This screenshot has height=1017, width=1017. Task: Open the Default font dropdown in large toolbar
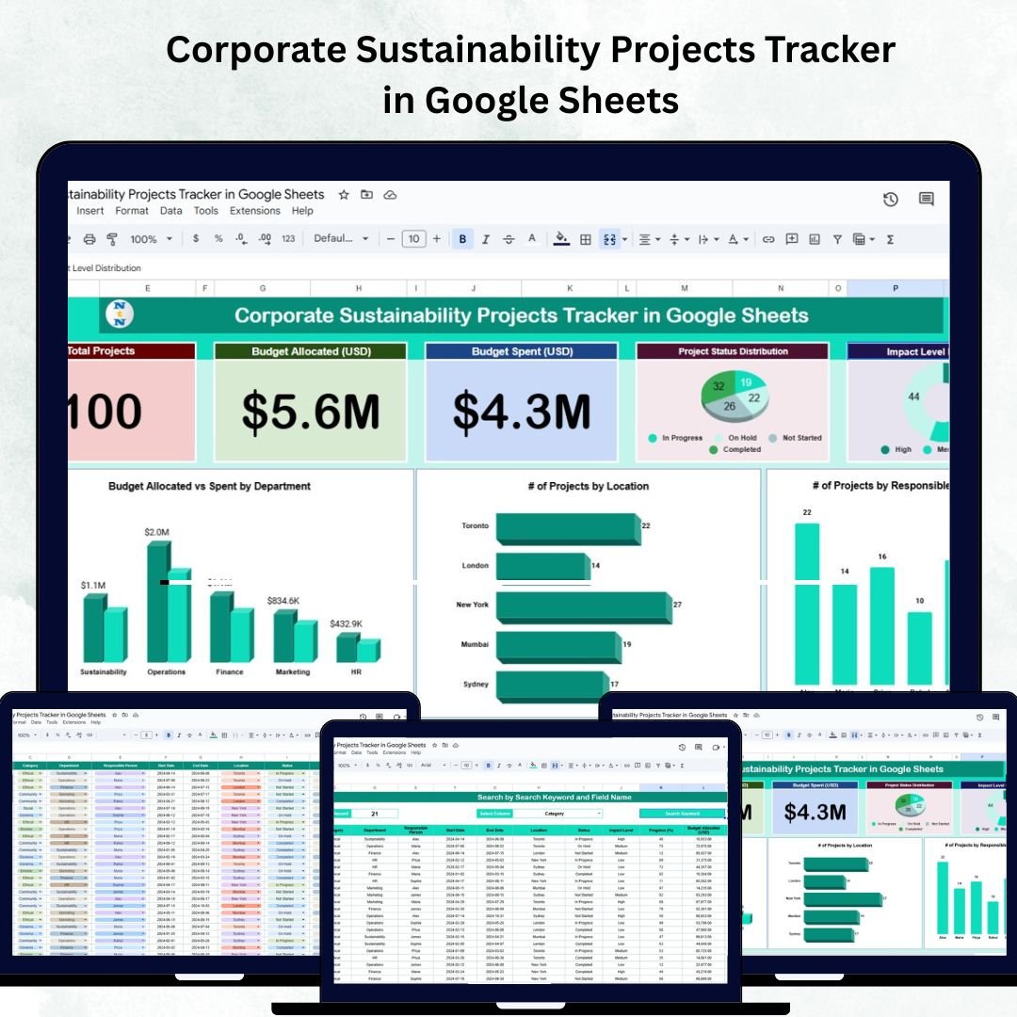[341, 239]
